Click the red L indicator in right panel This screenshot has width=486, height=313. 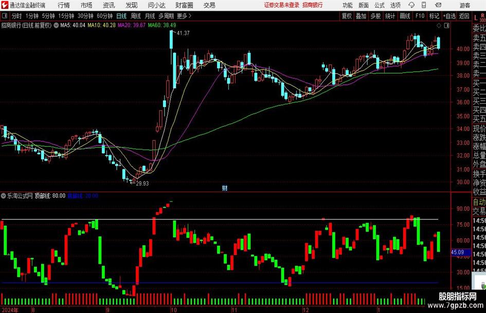pyautogui.click(x=476, y=19)
